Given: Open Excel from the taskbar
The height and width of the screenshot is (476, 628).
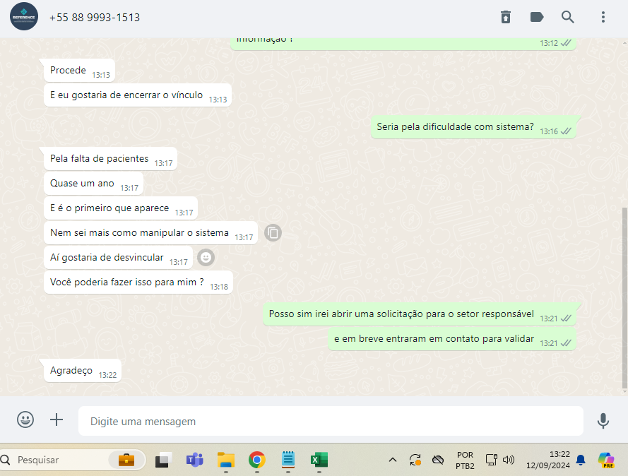Looking at the screenshot, I should (319, 460).
